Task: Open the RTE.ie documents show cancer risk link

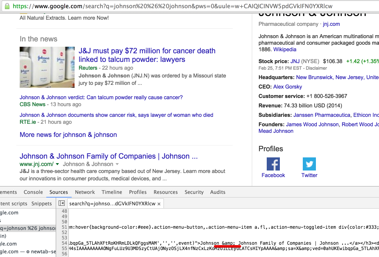Action: coord(116,115)
